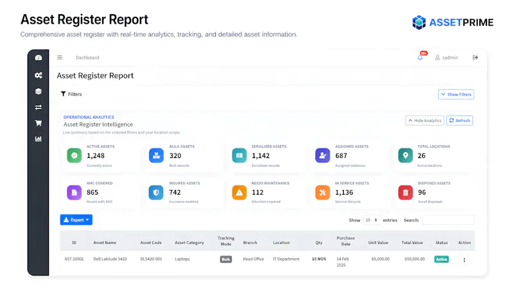
Task: Click the teal Serialized Assets icon
Action: (239, 155)
